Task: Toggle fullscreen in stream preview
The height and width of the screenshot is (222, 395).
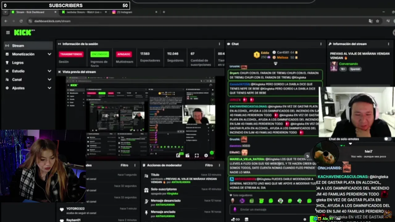Action: [197, 155]
